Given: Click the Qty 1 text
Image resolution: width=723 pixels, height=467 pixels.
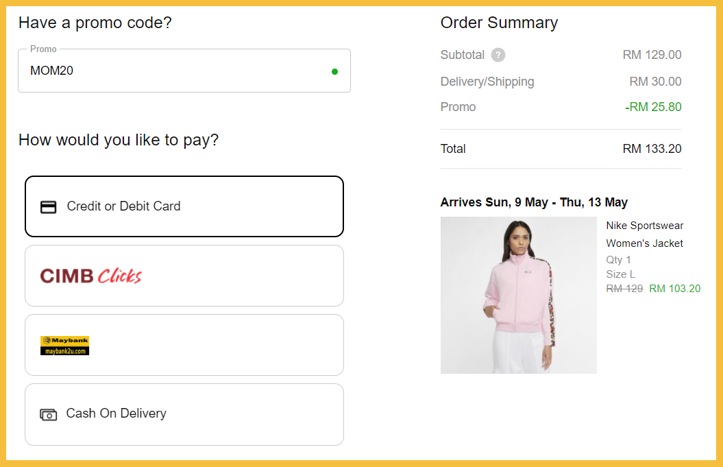Looking at the screenshot, I should [618, 260].
